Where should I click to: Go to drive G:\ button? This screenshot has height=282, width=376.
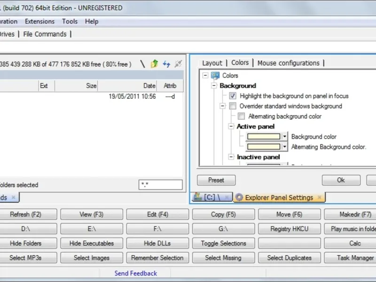tap(224, 229)
